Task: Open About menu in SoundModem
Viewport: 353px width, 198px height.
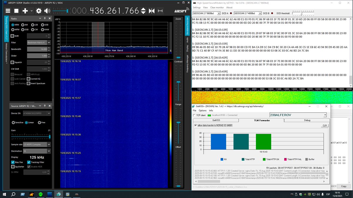Action: point(229,7)
